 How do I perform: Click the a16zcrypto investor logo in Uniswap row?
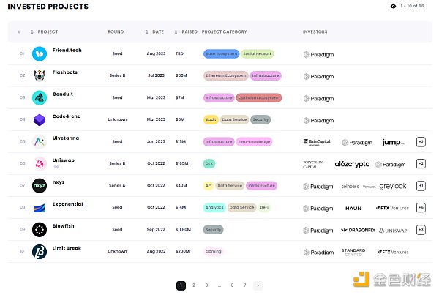(x=352, y=164)
